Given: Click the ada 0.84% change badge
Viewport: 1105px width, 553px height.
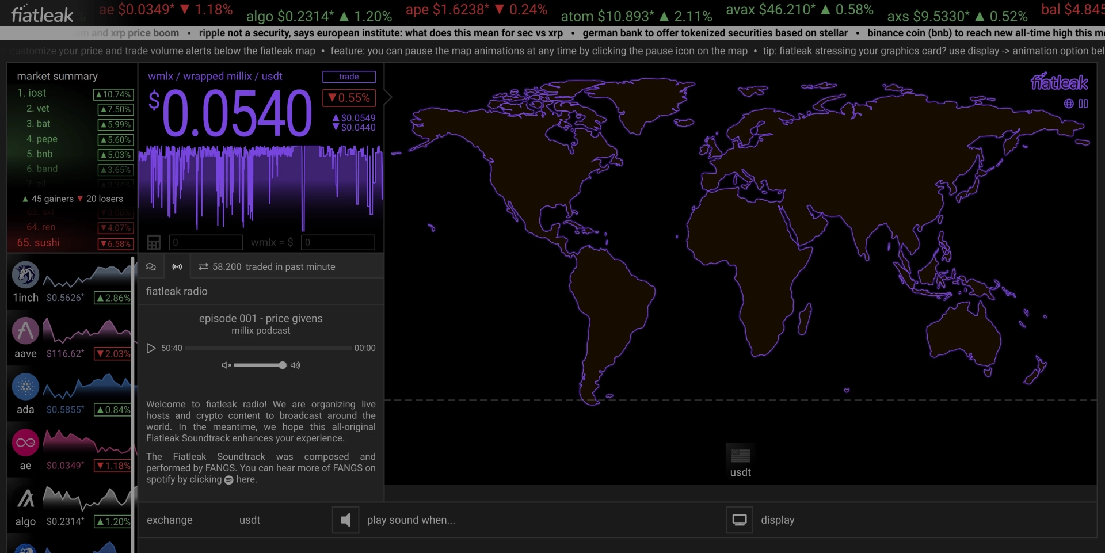Looking at the screenshot, I should 113,410.
